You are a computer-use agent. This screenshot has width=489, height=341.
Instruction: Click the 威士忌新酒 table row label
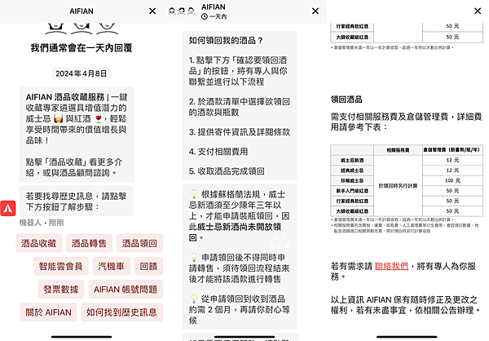coord(352,160)
